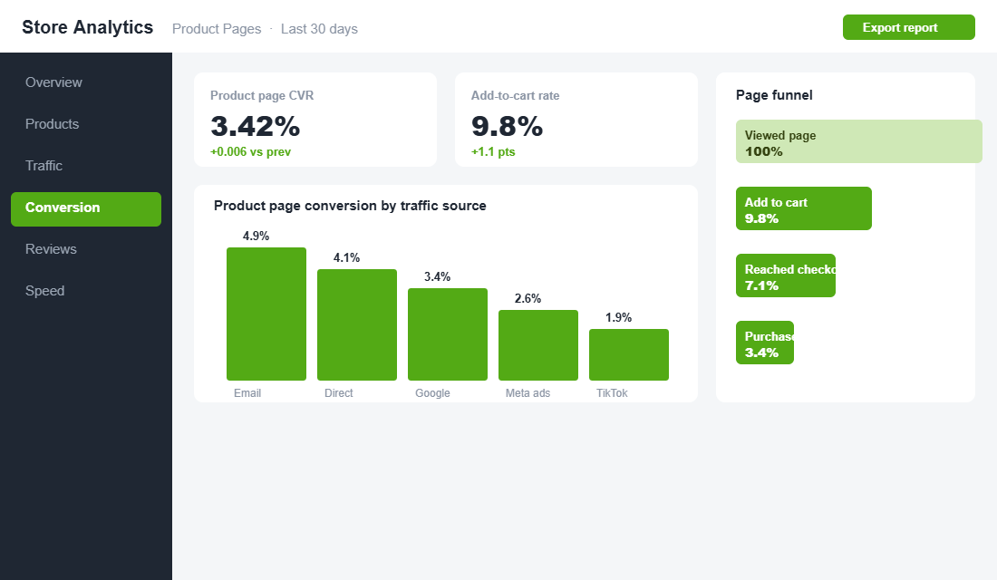Click the Page funnel heading
The width and height of the screenshot is (997, 580).
pos(774,95)
